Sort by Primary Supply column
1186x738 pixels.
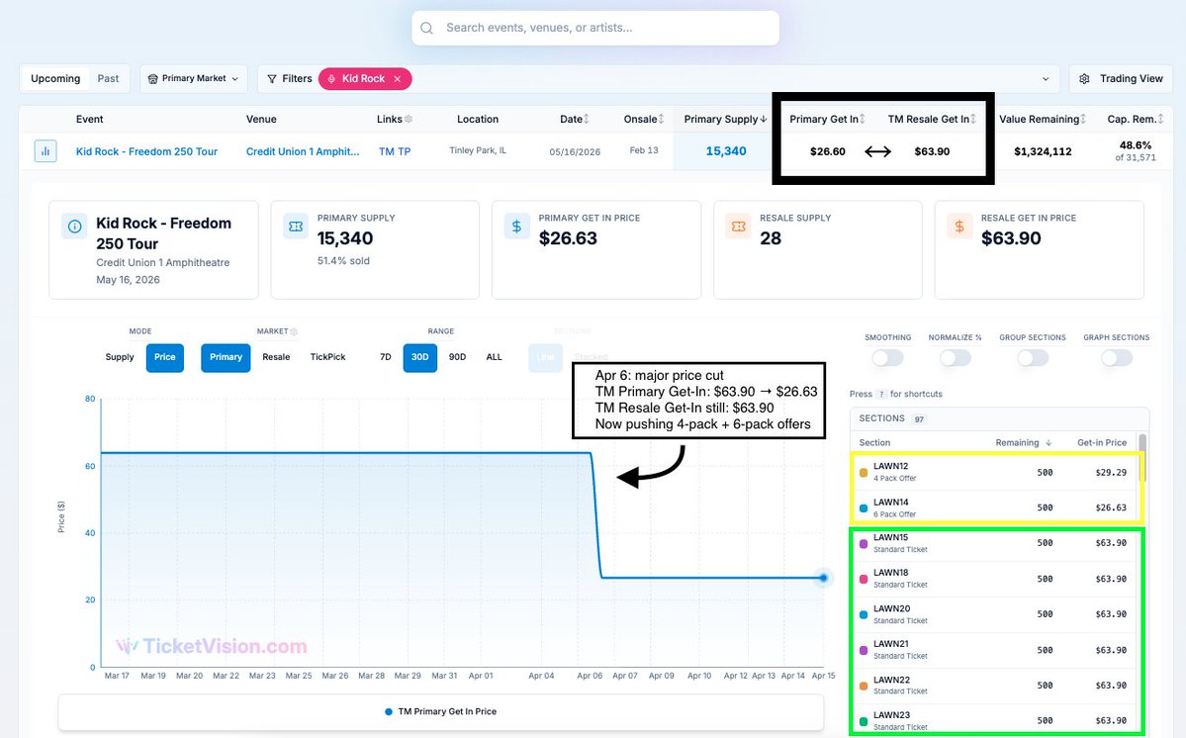(725, 119)
